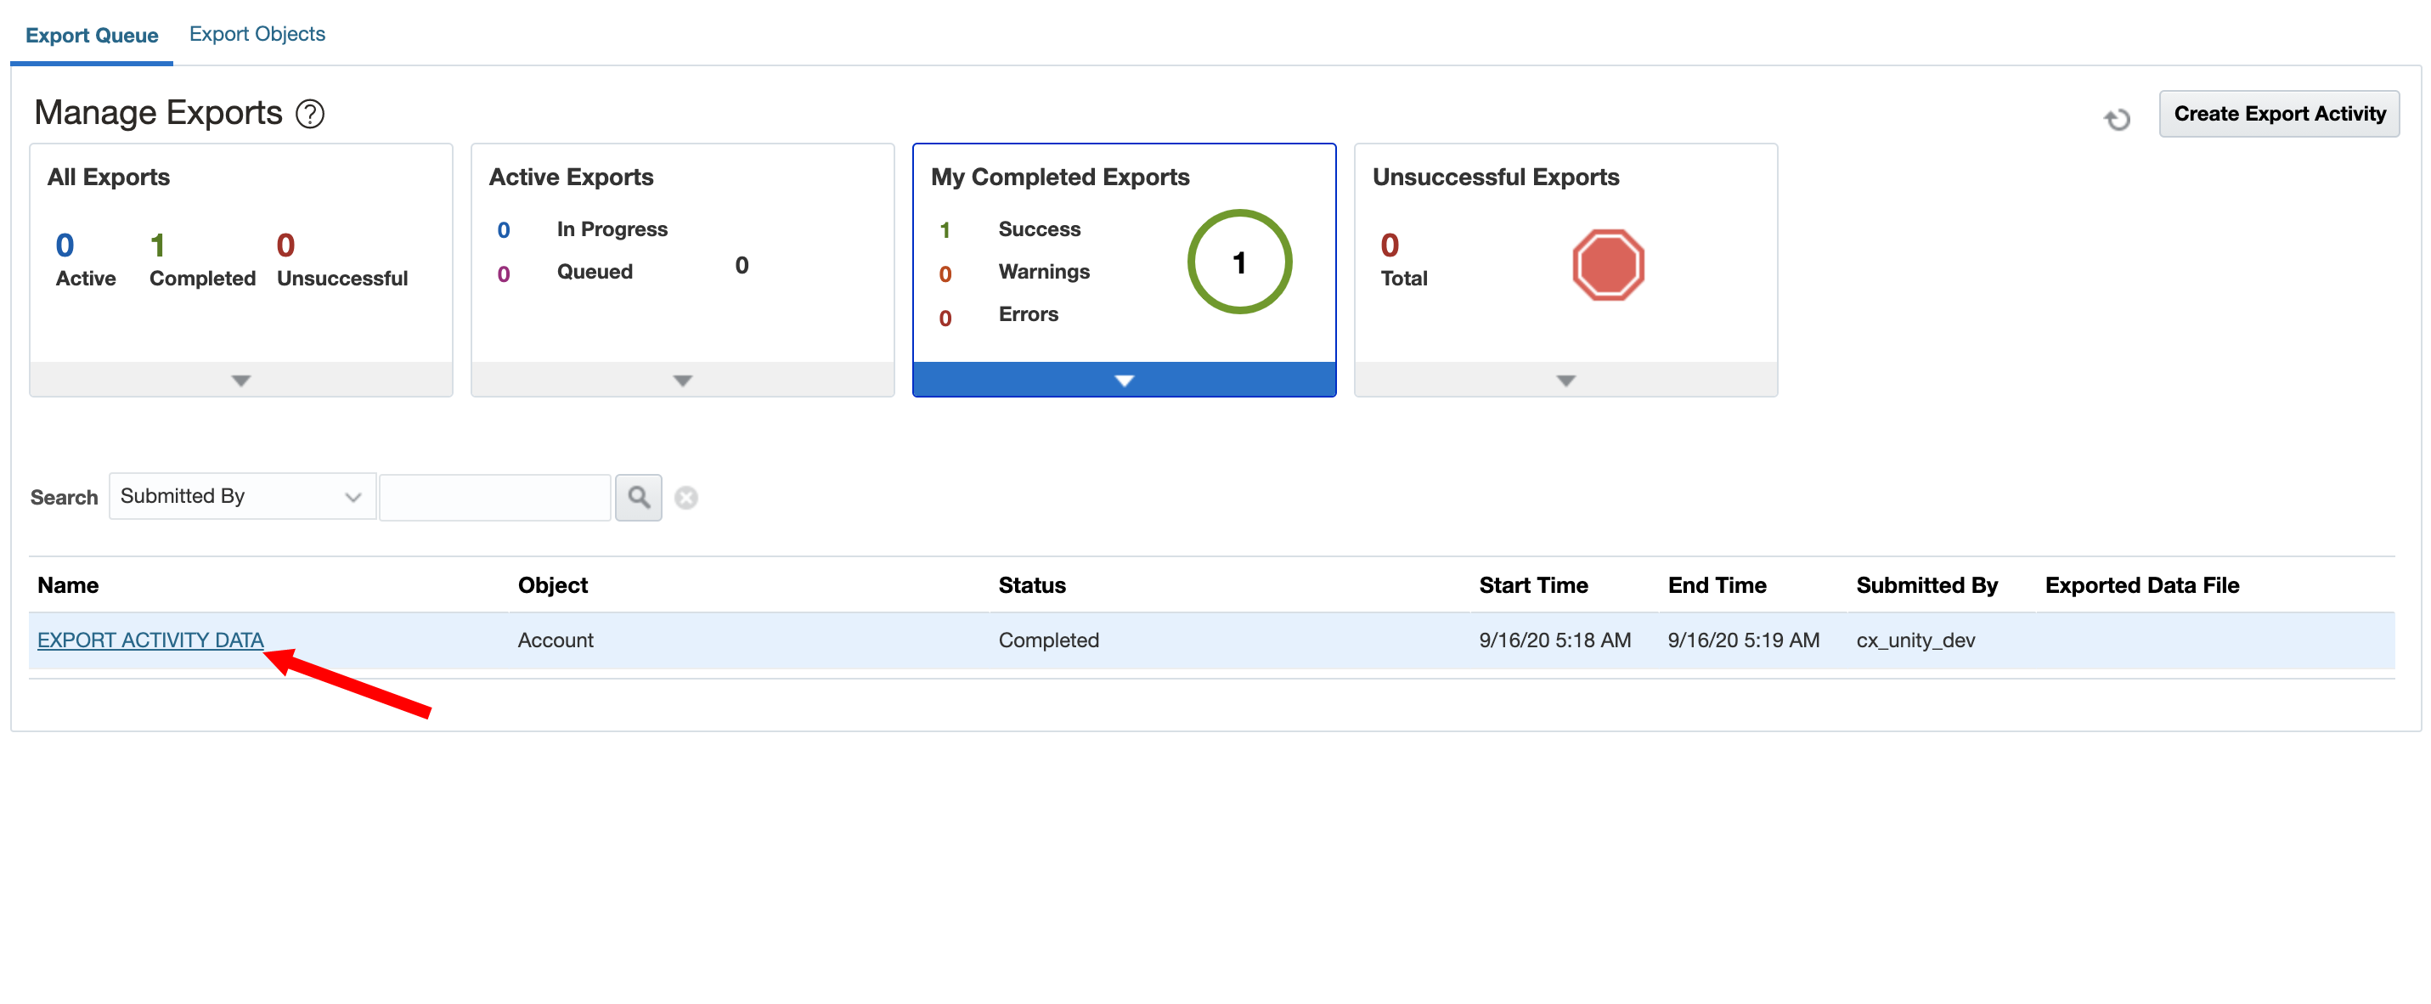Expand the All Exports tile arrow
Image resolution: width=2431 pixels, height=1004 pixels.
[x=240, y=381]
